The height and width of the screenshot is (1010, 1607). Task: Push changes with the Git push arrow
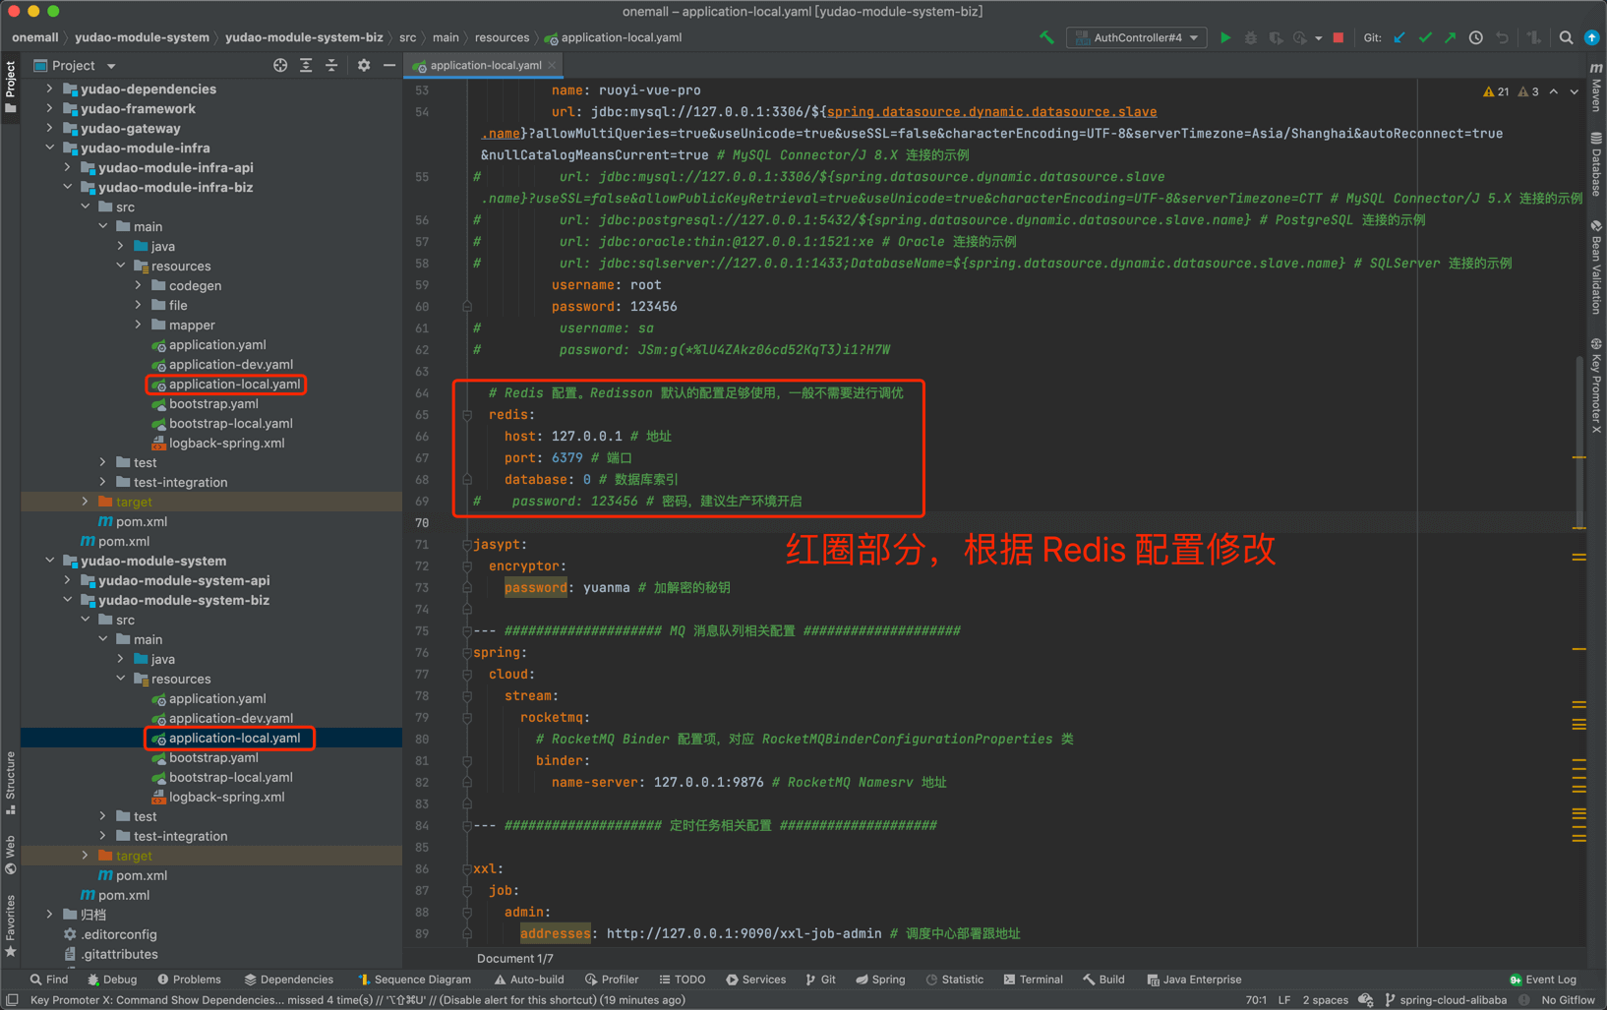(x=1451, y=37)
